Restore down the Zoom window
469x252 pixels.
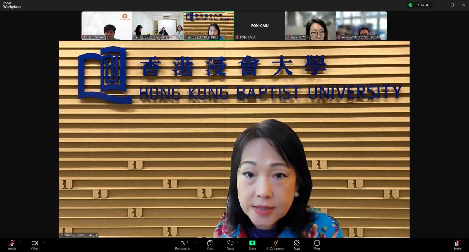[x=452, y=5]
